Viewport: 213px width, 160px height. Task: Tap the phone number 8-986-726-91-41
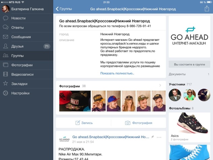(x=139, y=26)
